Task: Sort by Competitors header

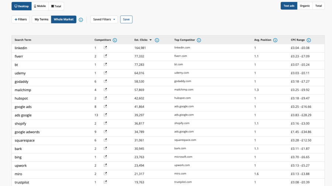Action: 103,40
